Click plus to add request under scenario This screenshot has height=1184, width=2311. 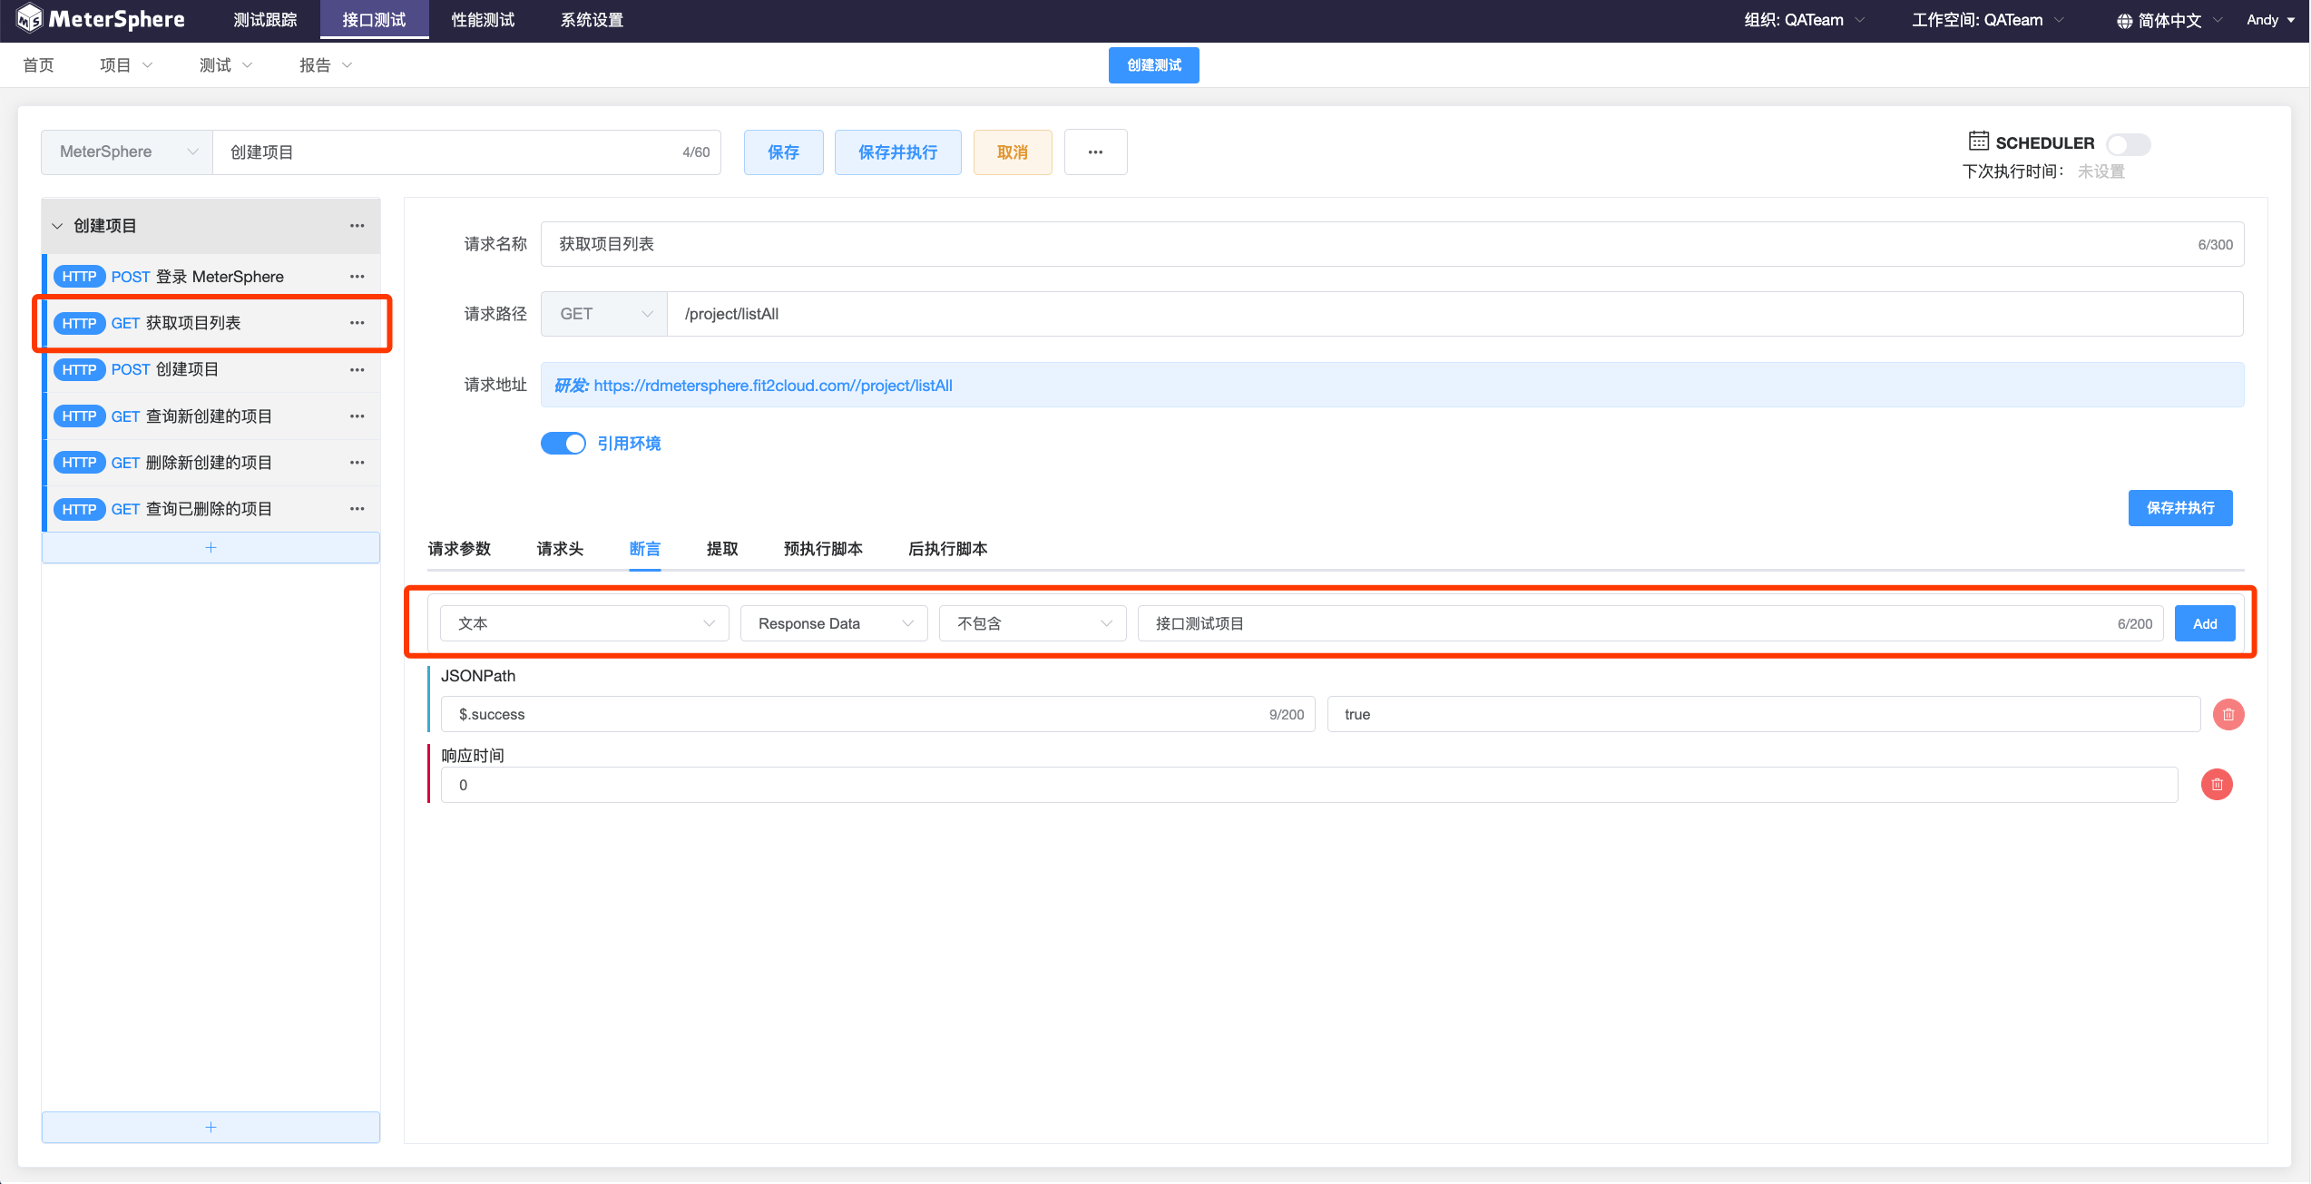point(211,547)
